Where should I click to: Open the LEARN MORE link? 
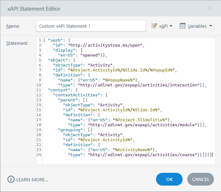click(32, 180)
